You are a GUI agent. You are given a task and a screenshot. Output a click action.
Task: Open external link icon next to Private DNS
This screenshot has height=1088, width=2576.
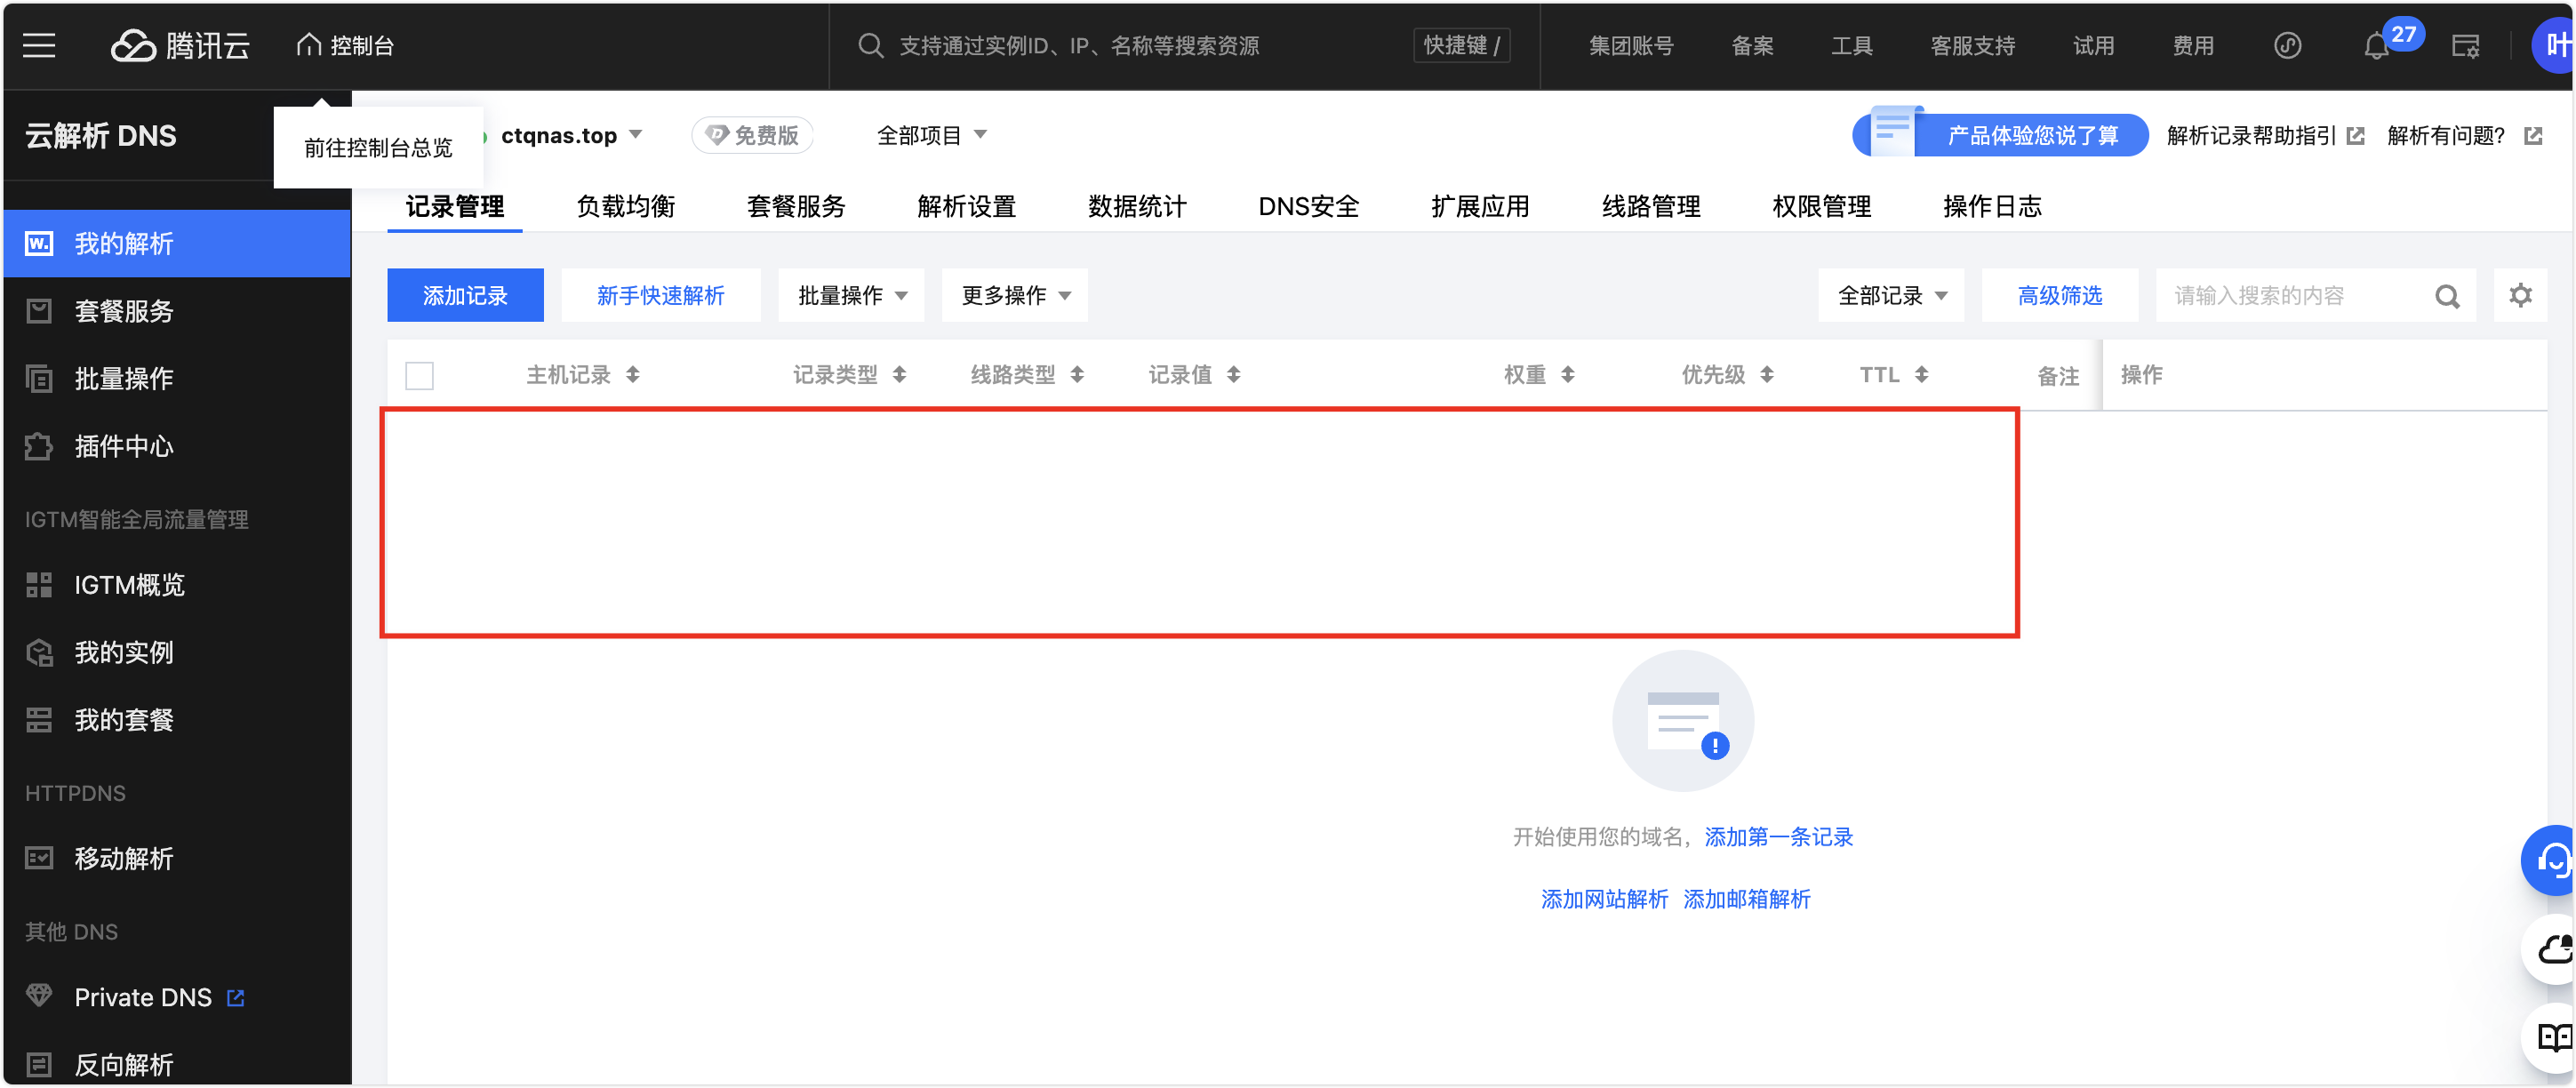point(236,997)
